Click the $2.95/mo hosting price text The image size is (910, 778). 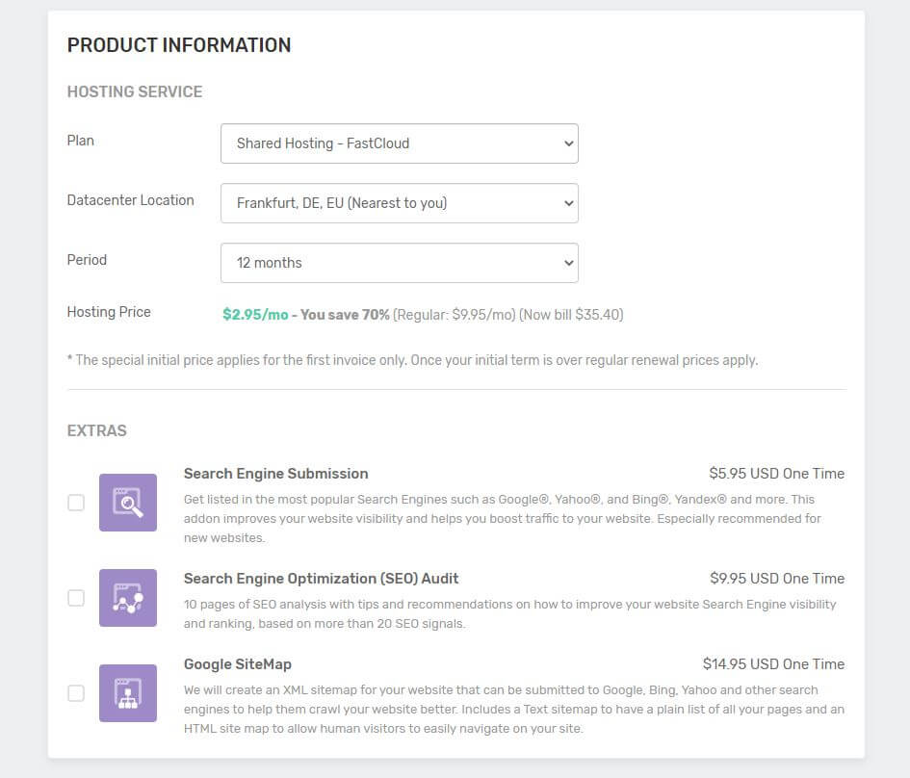point(255,315)
